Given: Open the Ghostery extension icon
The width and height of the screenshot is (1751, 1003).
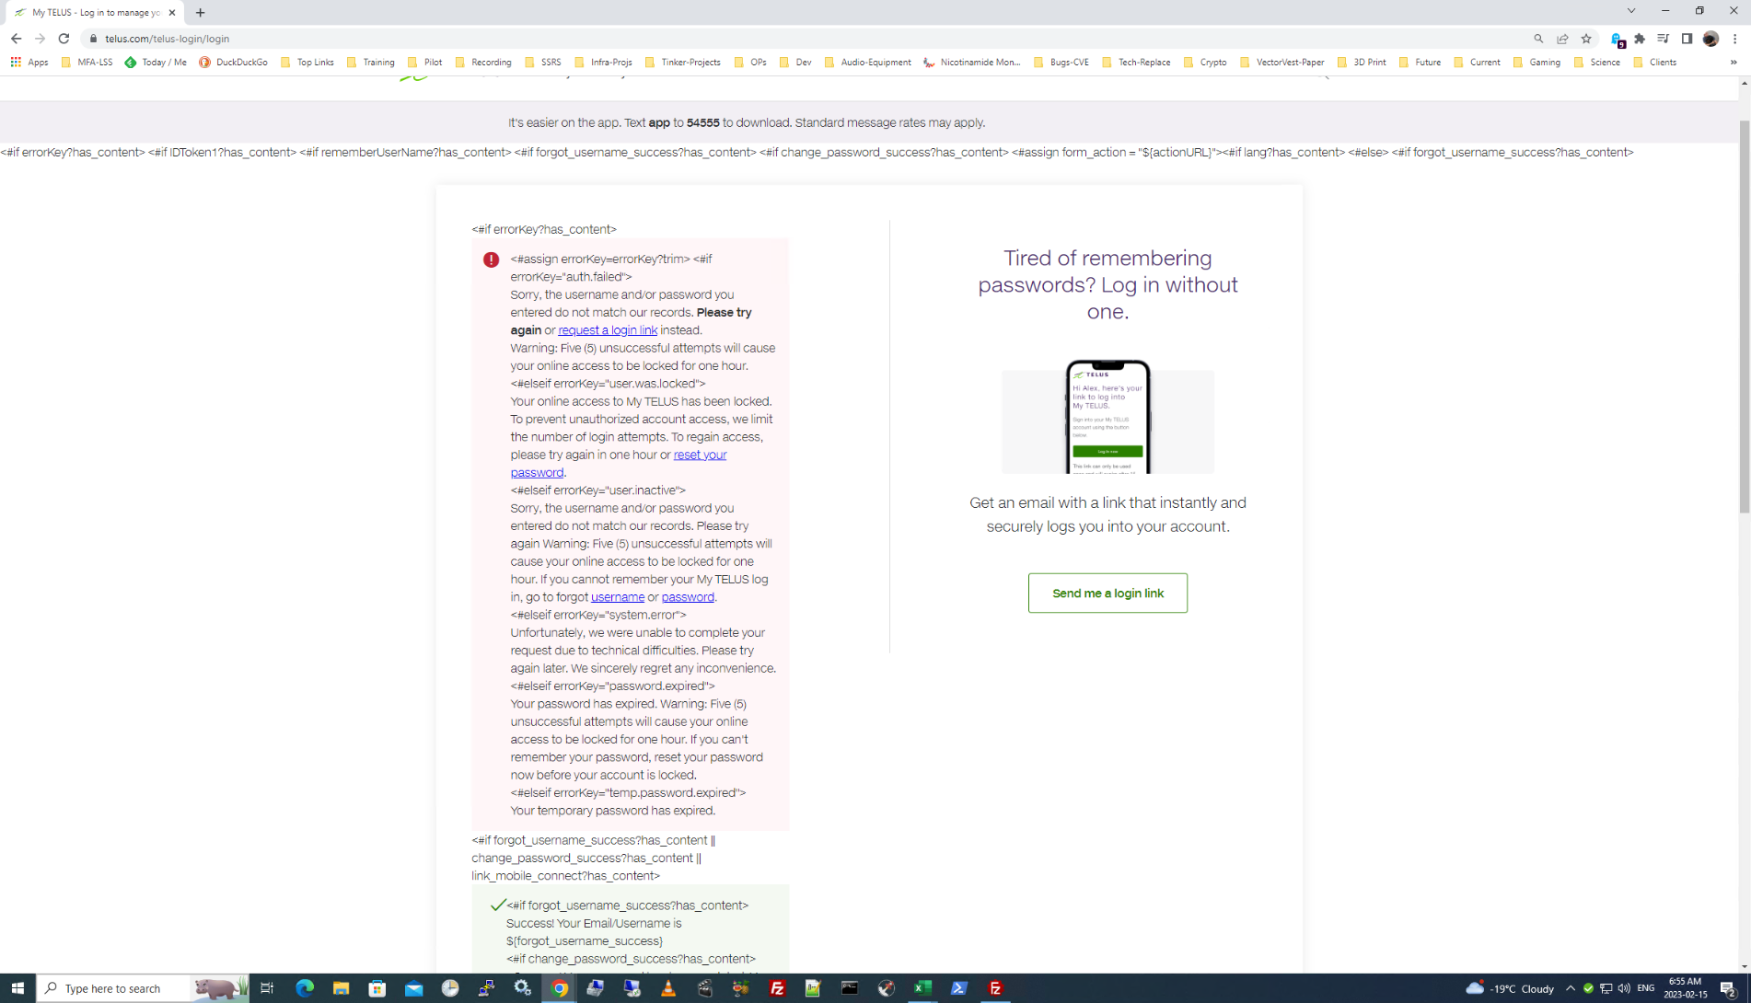Looking at the screenshot, I should (1618, 39).
